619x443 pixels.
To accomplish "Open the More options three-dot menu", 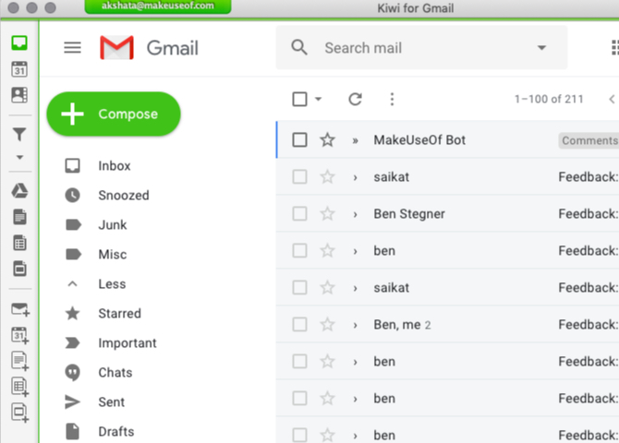I will 392,100.
